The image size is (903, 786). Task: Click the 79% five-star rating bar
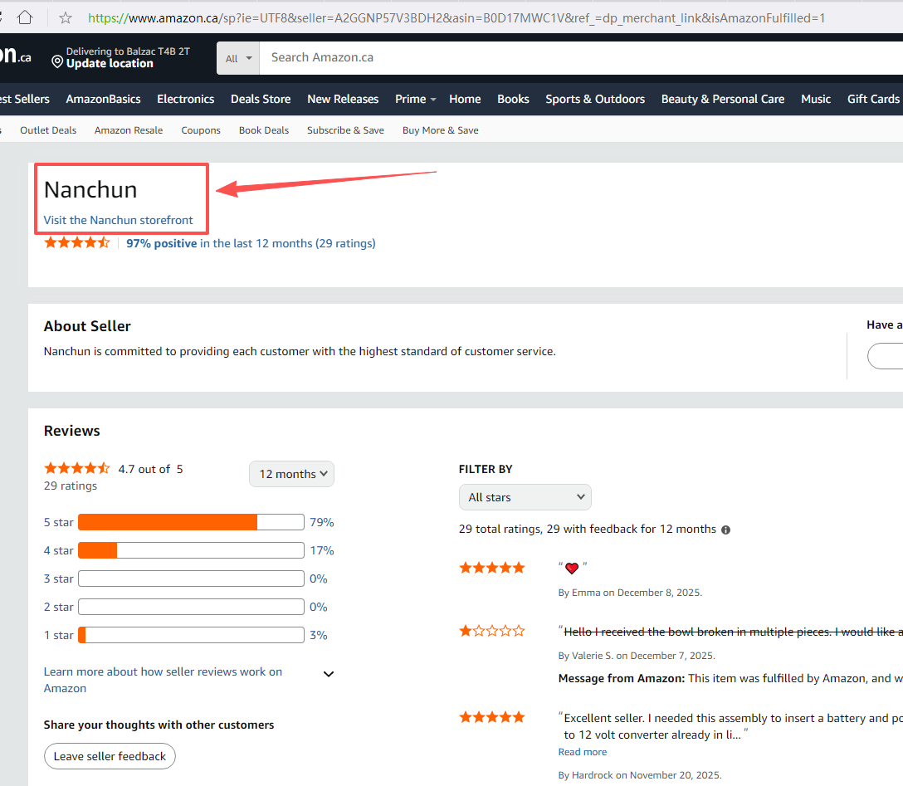click(x=191, y=522)
